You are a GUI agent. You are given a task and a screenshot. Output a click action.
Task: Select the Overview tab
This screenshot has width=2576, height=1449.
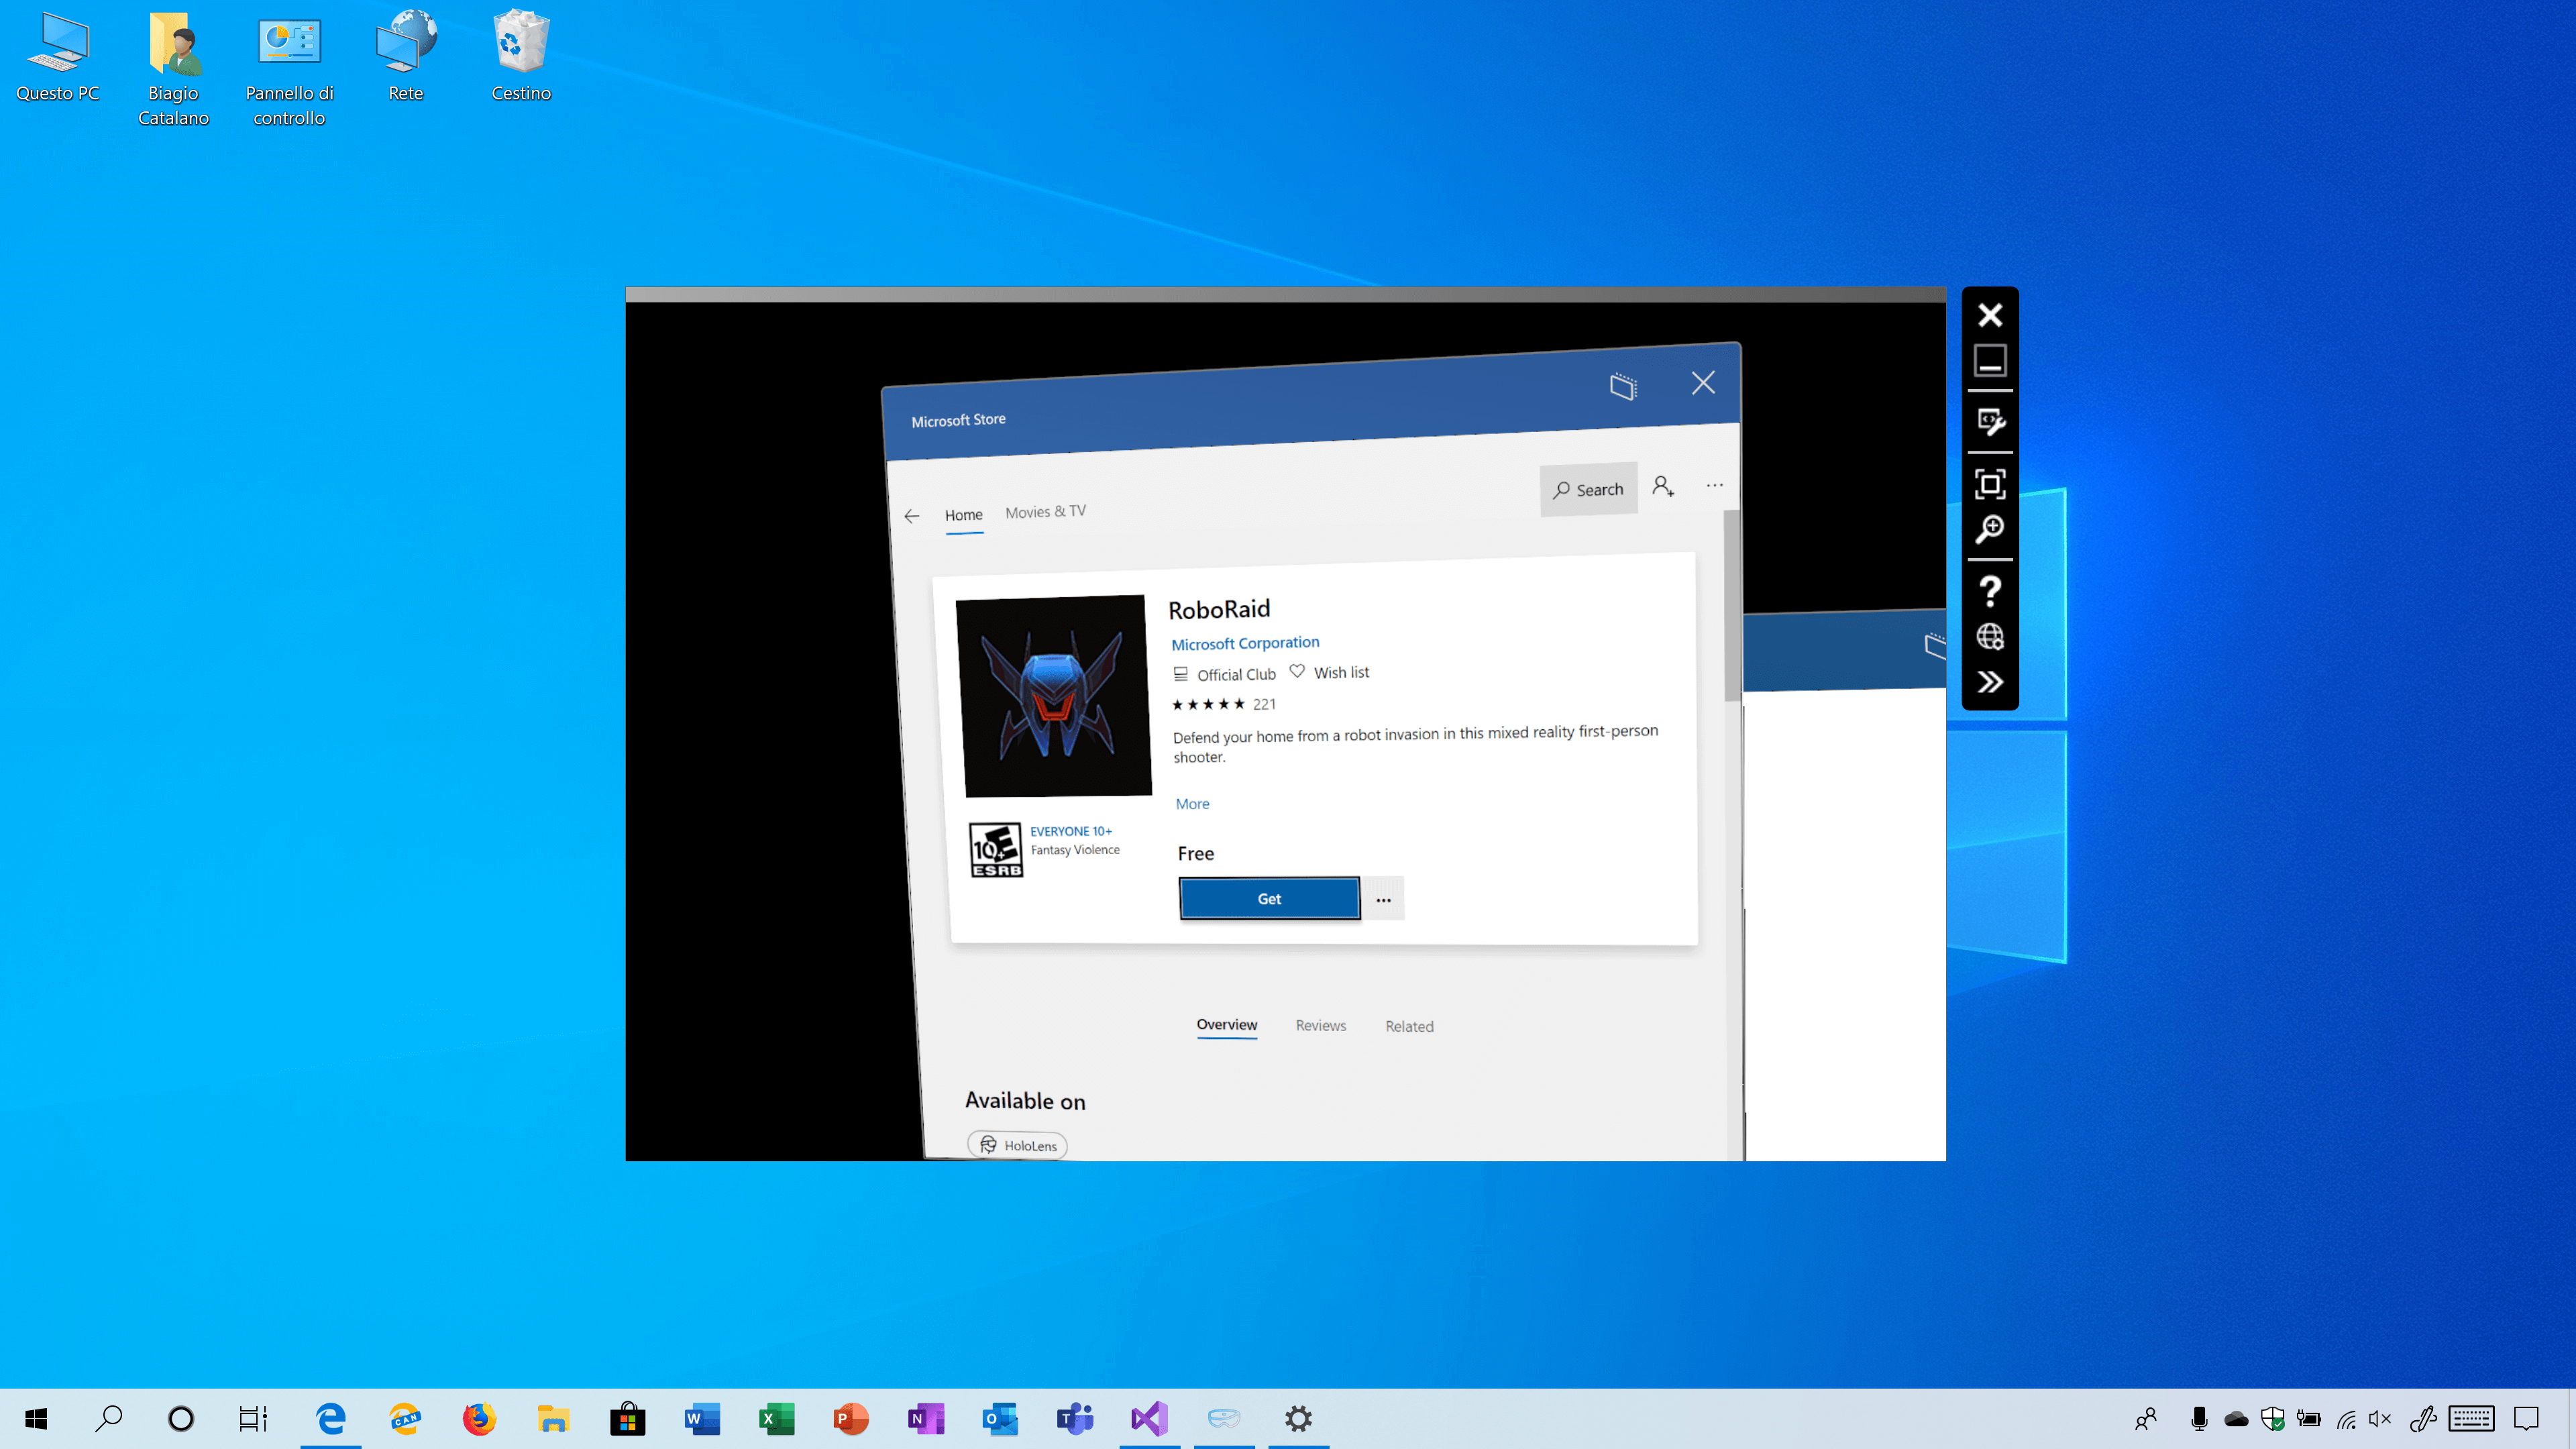tap(1226, 1025)
